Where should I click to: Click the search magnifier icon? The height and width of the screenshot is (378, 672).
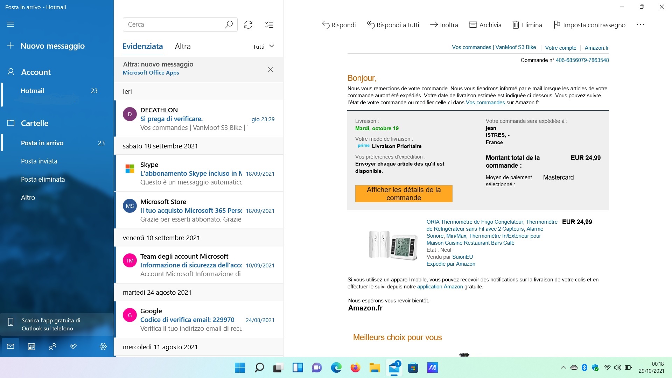click(229, 24)
